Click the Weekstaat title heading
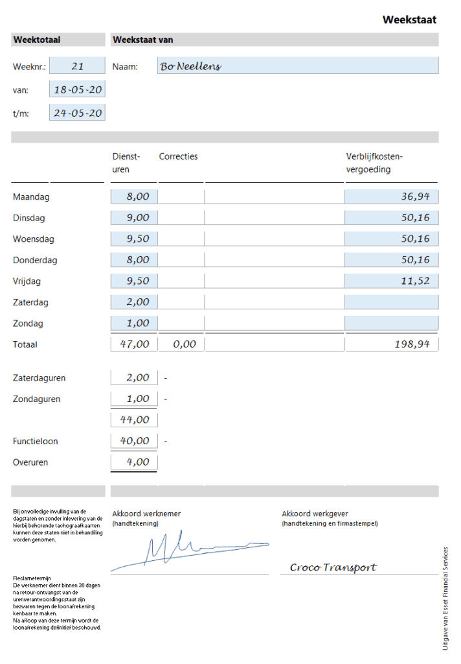 click(x=409, y=19)
